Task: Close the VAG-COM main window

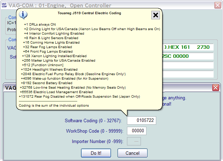Action: point(217,5)
